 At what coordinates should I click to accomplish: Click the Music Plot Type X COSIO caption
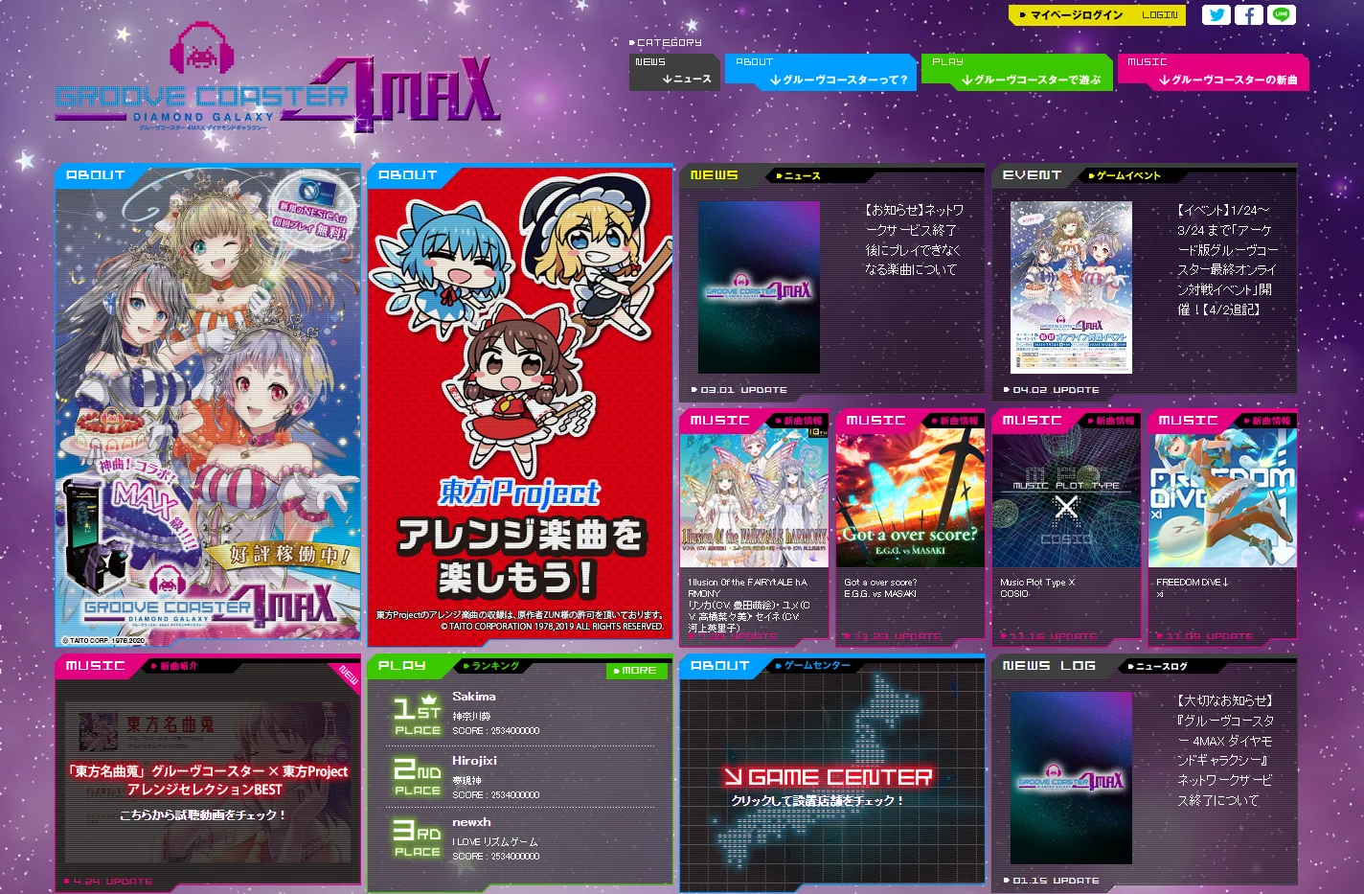[1037, 588]
